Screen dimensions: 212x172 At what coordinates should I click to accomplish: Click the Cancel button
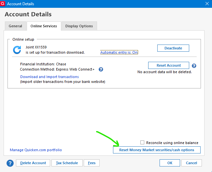(191, 163)
